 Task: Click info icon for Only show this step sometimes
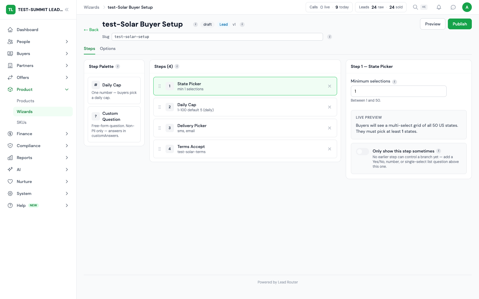point(439,151)
